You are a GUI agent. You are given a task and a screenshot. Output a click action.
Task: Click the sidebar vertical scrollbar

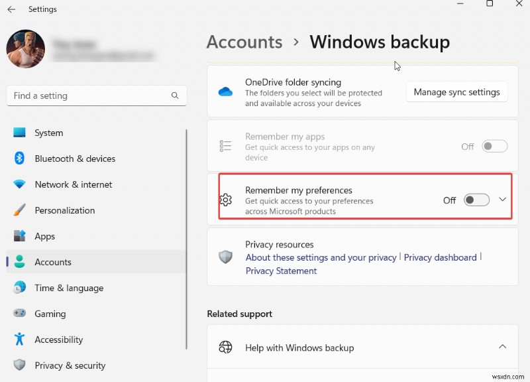[x=186, y=239]
